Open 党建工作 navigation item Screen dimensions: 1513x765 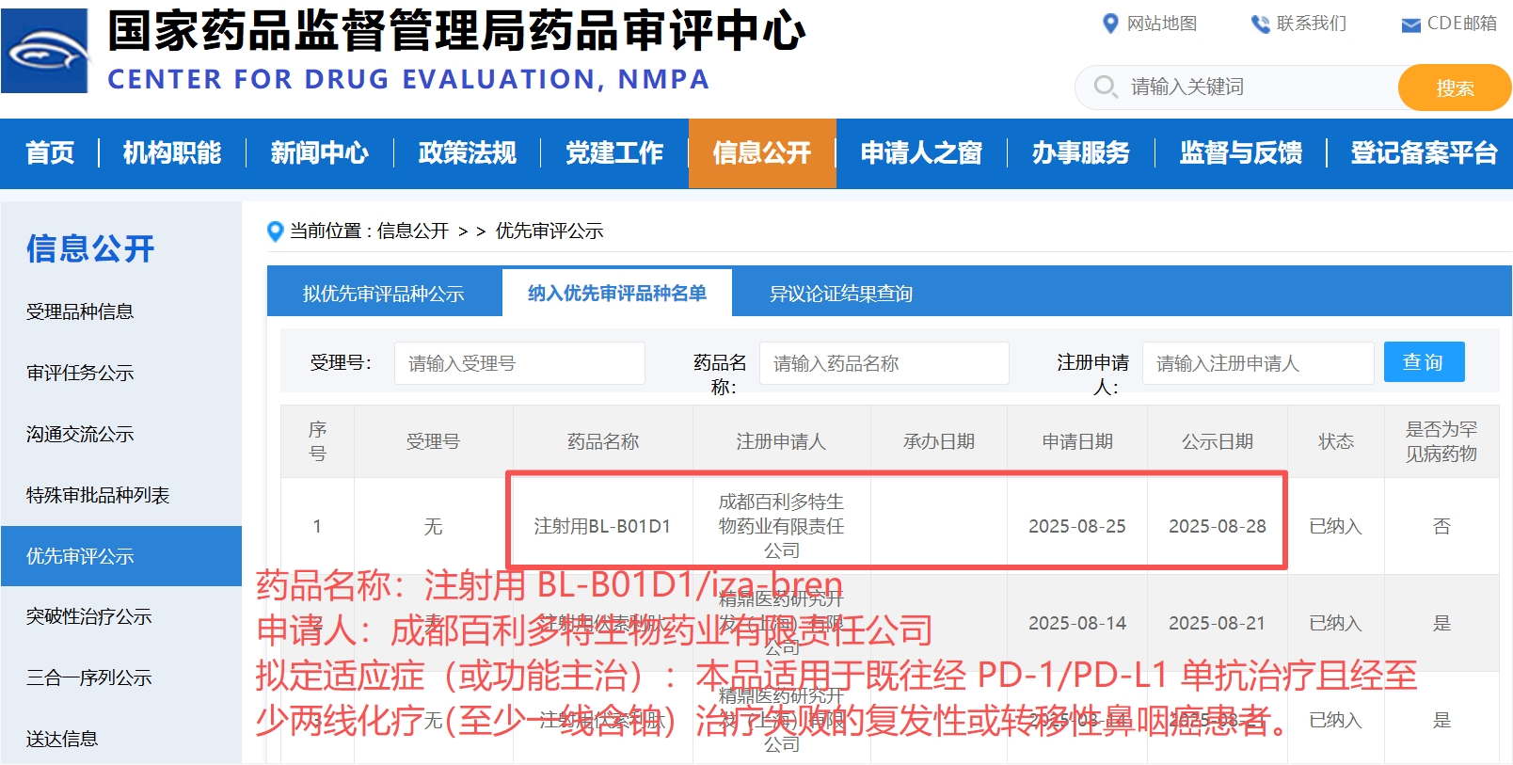point(614,152)
